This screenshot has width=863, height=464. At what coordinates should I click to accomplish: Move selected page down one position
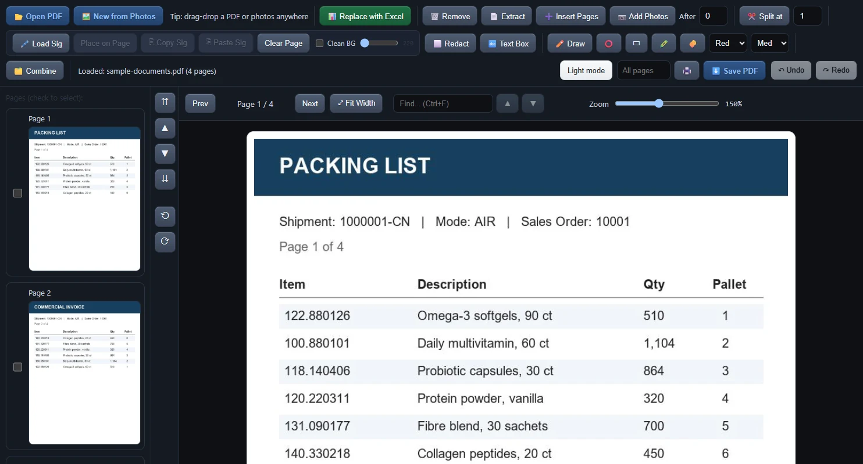pyautogui.click(x=165, y=153)
